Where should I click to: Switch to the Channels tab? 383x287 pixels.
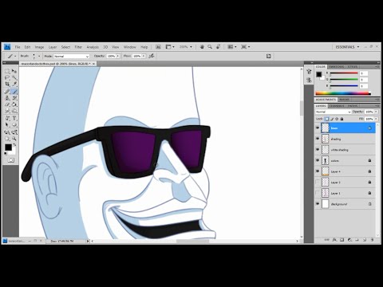click(337, 106)
